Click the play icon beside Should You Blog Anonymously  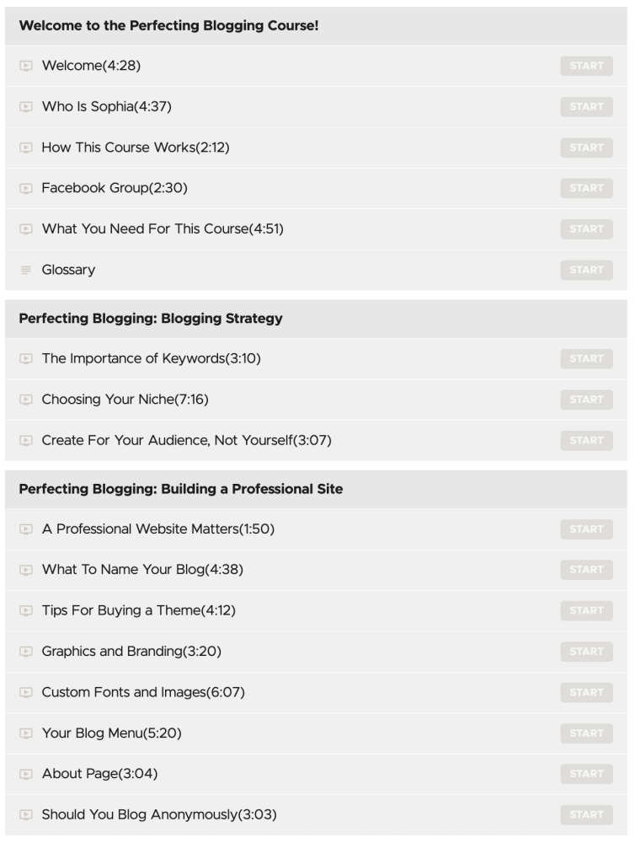tap(26, 814)
